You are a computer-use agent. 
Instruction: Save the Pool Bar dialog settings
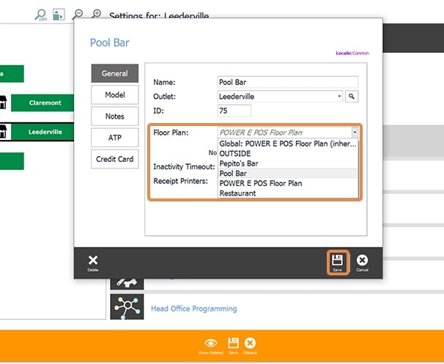[338, 263]
